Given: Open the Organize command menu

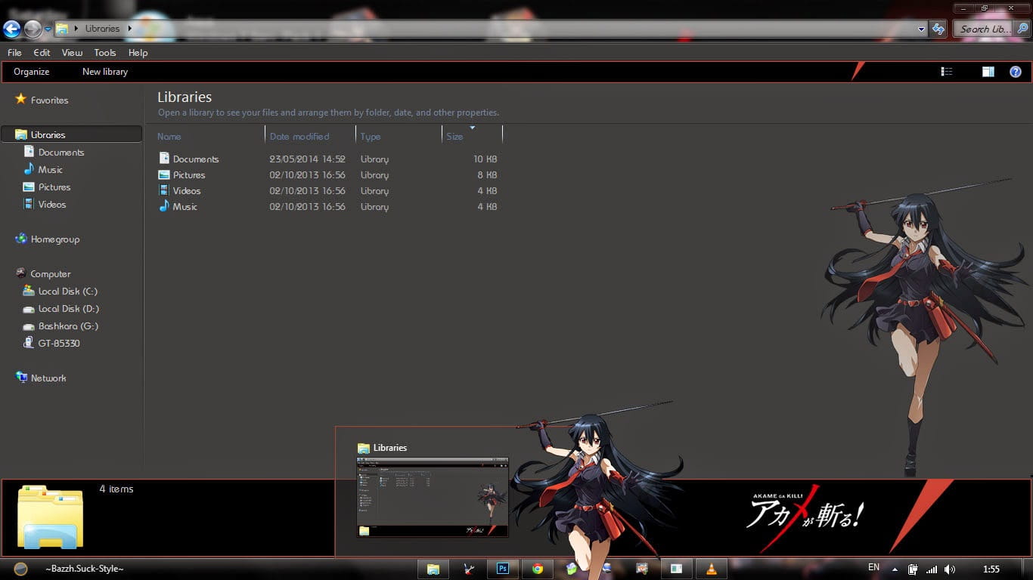Looking at the screenshot, I should click(31, 72).
